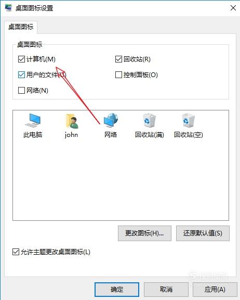This screenshot has height=300, width=240.
Task: Toggle 允许主题更改桌面图标(L) checkbox
Action: tap(16, 252)
